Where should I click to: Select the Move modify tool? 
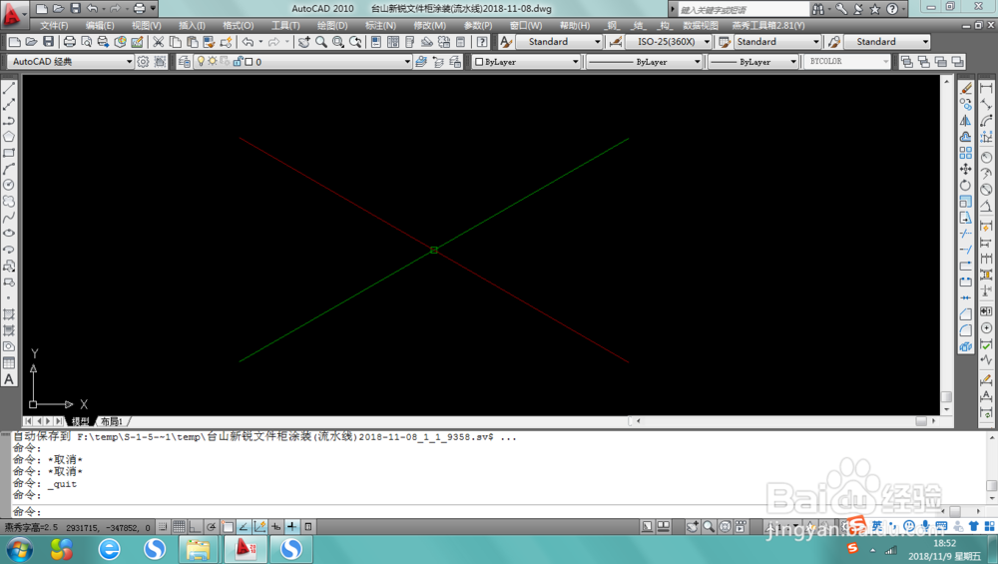(x=965, y=169)
